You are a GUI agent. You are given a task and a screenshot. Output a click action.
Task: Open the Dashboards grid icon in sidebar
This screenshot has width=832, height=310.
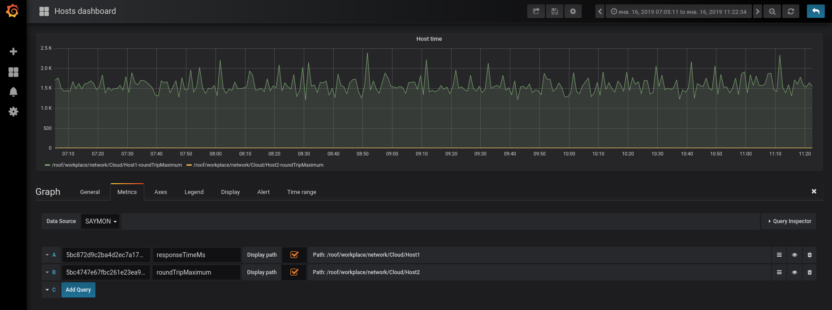(x=13, y=72)
